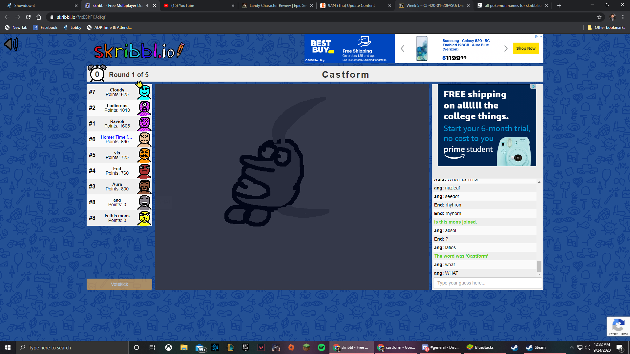Switch to Landy Character Review tab
Screen dimensions: 630x354
(277, 6)
